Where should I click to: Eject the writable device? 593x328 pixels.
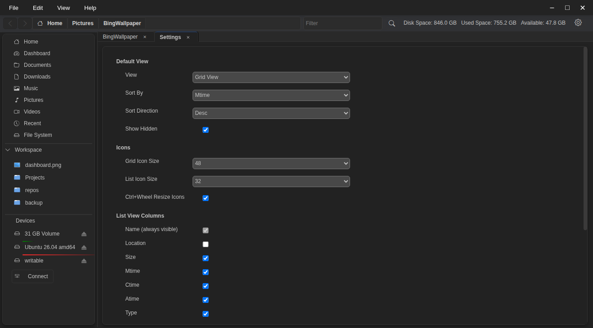click(84, 261)
